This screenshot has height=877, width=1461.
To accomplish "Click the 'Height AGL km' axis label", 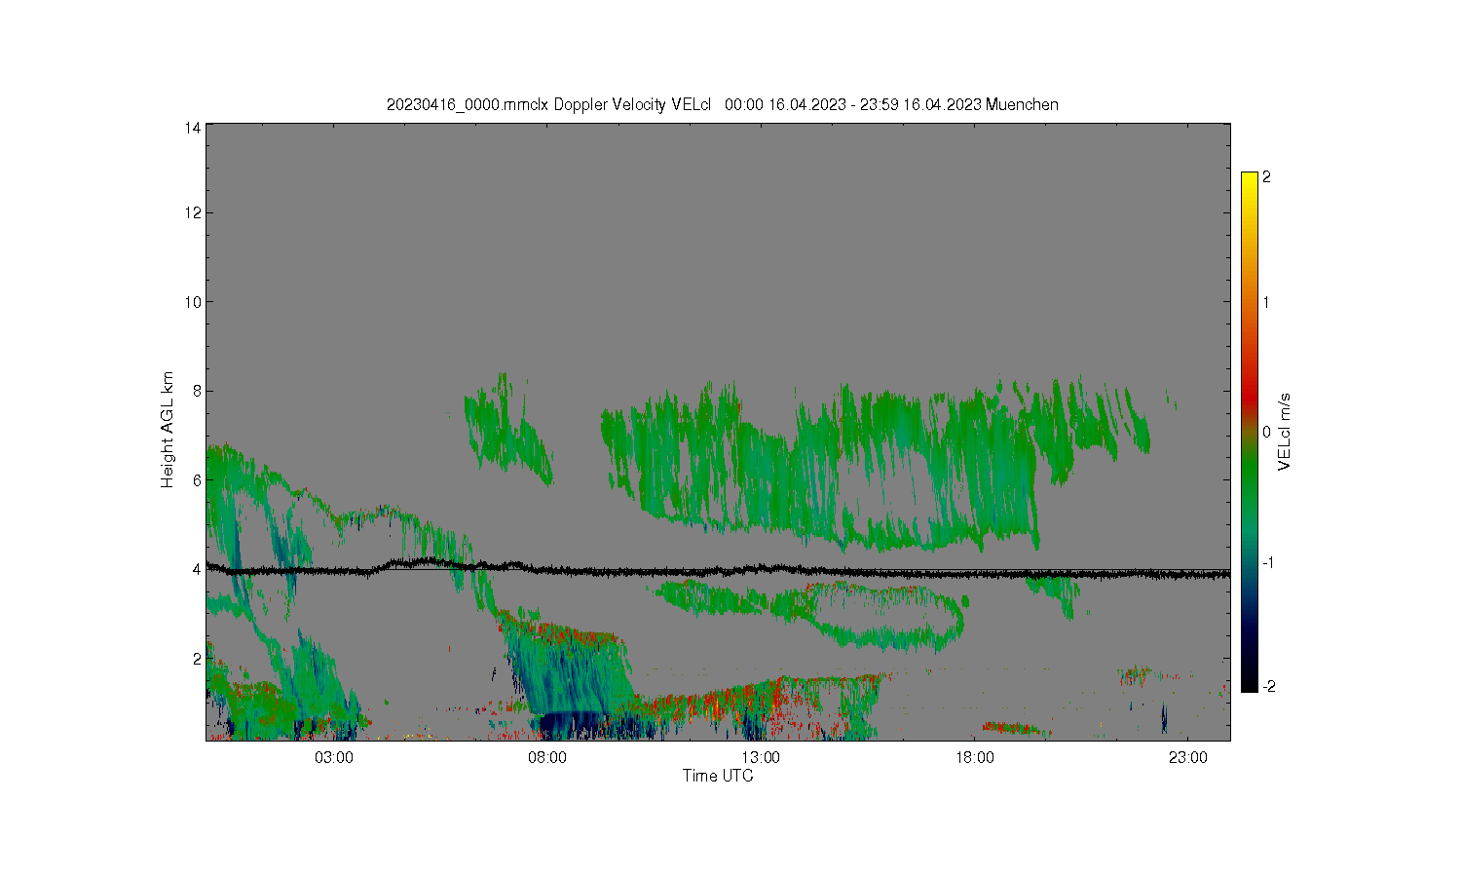I will [168, 430].
